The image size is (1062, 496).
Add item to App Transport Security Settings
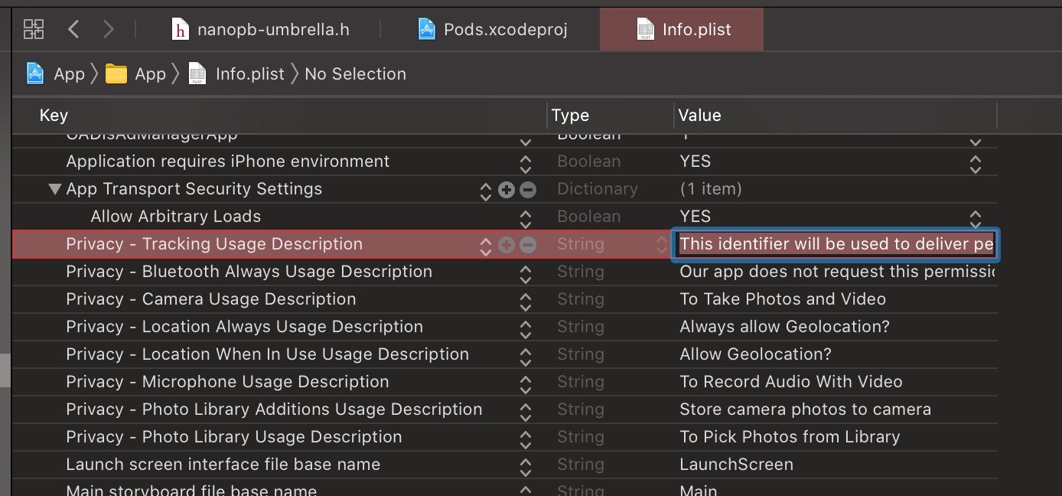click(x=507, y=190)
